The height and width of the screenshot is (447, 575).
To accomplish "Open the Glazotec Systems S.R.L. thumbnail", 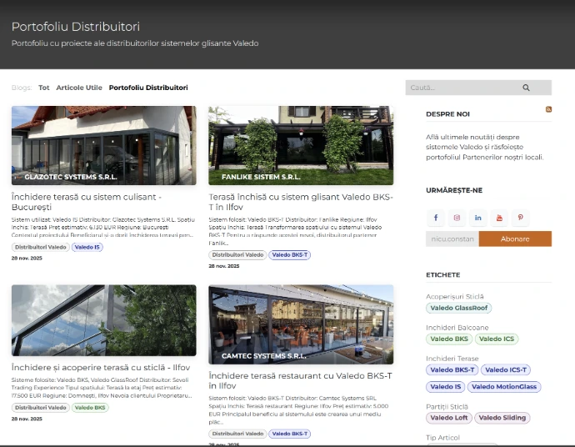I will point(104,145).
